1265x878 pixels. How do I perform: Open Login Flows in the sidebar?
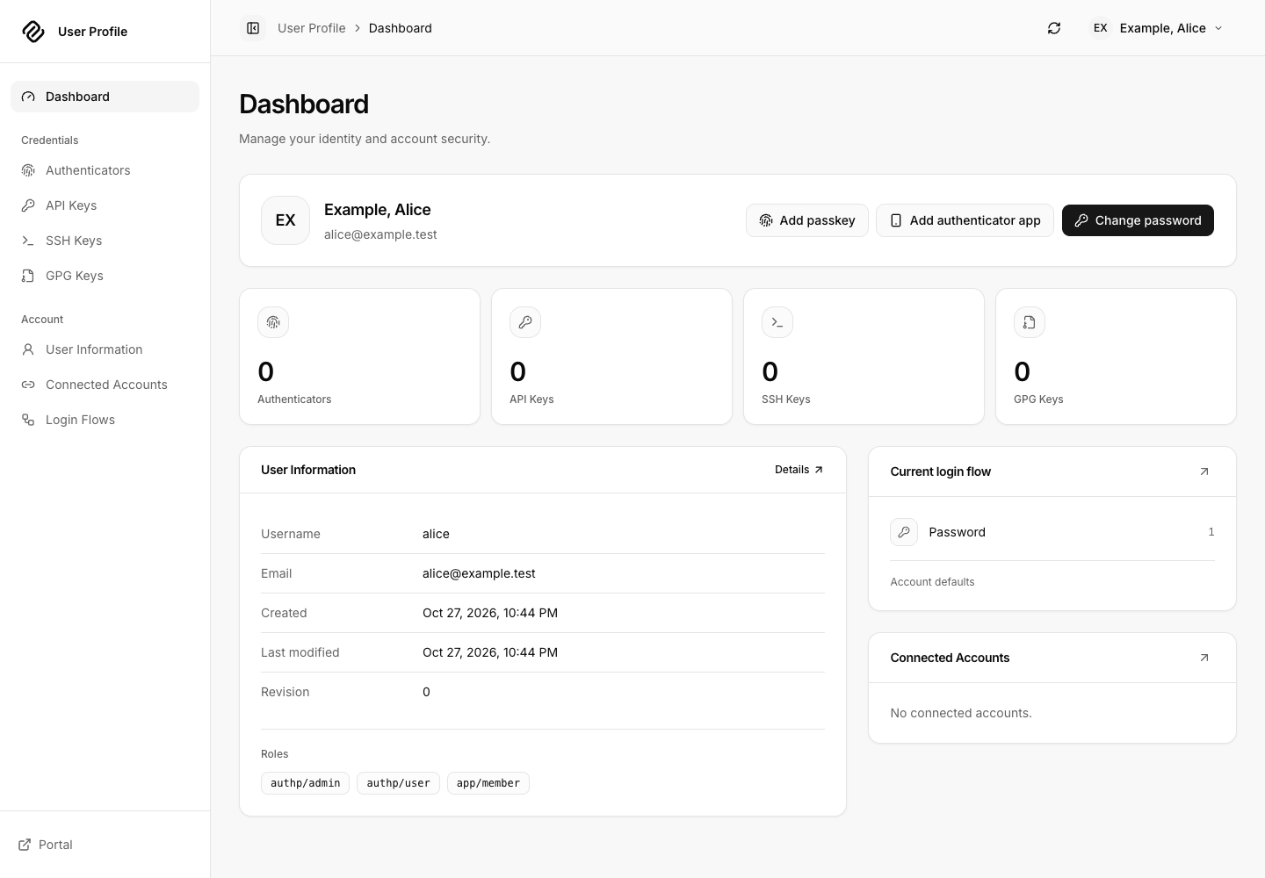[105, 420]
